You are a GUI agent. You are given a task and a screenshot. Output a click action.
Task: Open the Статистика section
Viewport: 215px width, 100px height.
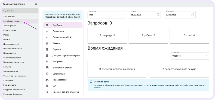click(63, 31)
